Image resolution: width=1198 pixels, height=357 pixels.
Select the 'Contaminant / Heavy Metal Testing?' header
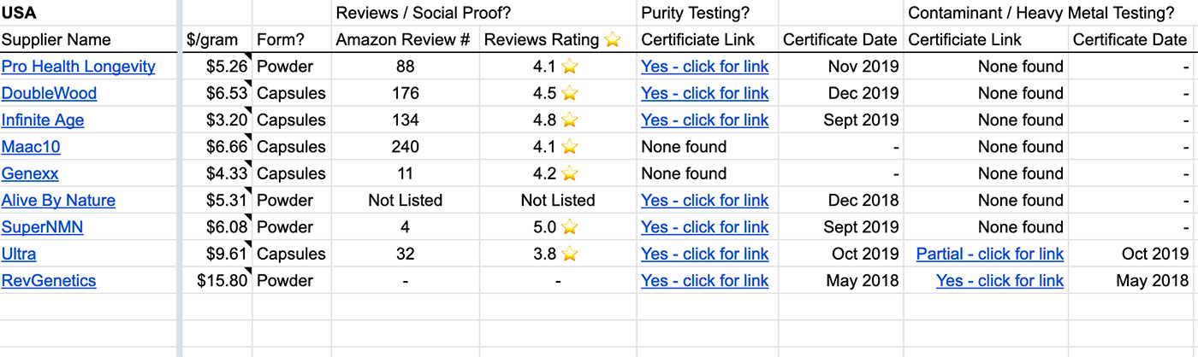tap(1041, 13)
